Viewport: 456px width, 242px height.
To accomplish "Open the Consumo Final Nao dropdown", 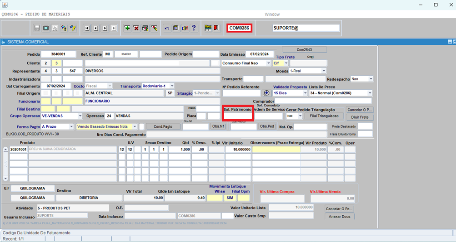I will pyautogui.click(x=268, y=63).
